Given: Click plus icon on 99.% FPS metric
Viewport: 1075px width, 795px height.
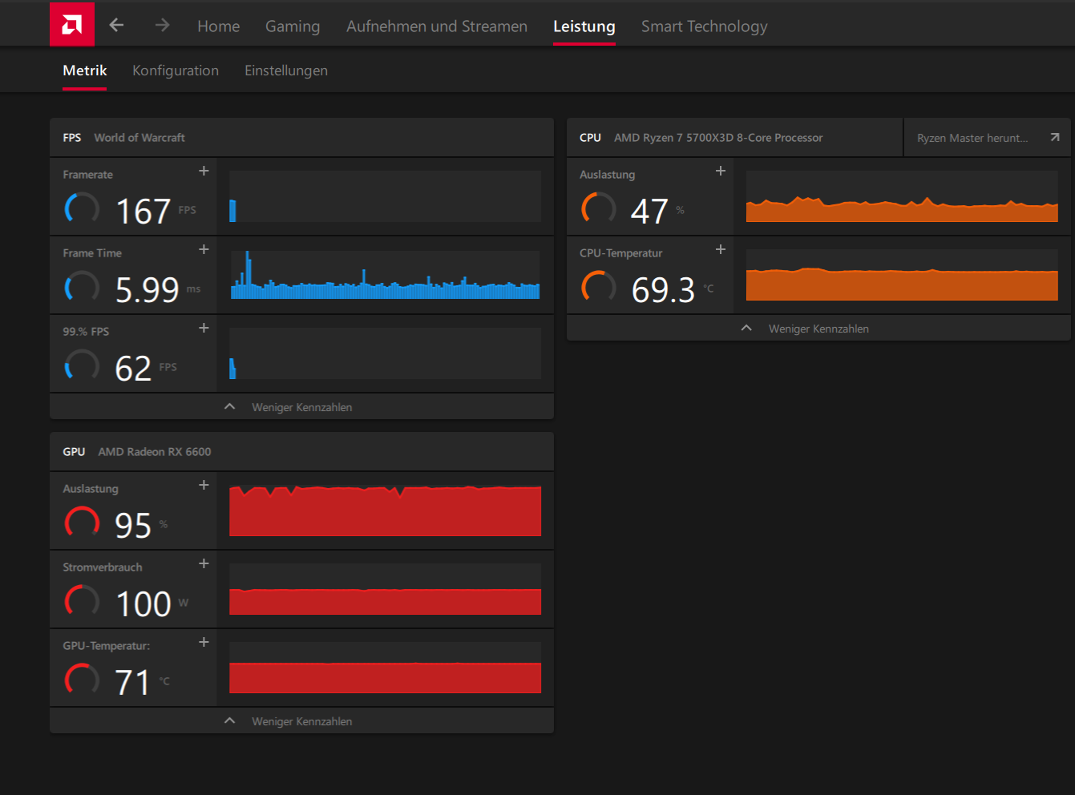Looking at the screenshot, I should click(204, 328).
